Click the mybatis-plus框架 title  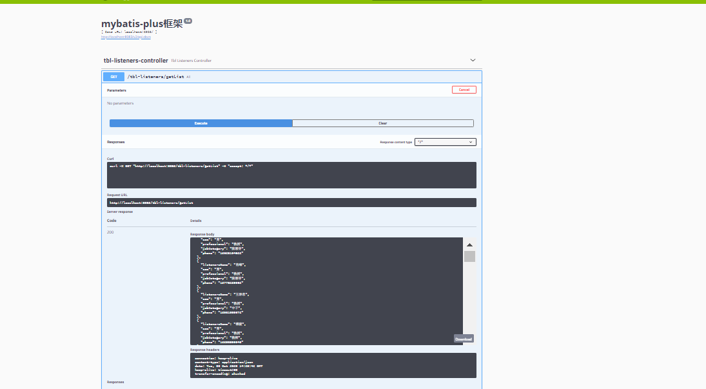[142, 23]
